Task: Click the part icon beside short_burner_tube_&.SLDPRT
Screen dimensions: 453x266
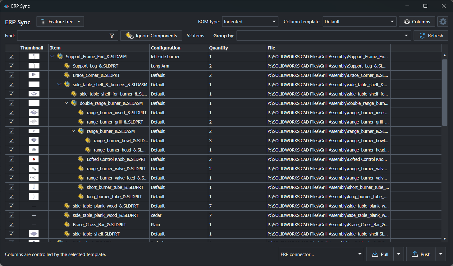Action: 81,187
